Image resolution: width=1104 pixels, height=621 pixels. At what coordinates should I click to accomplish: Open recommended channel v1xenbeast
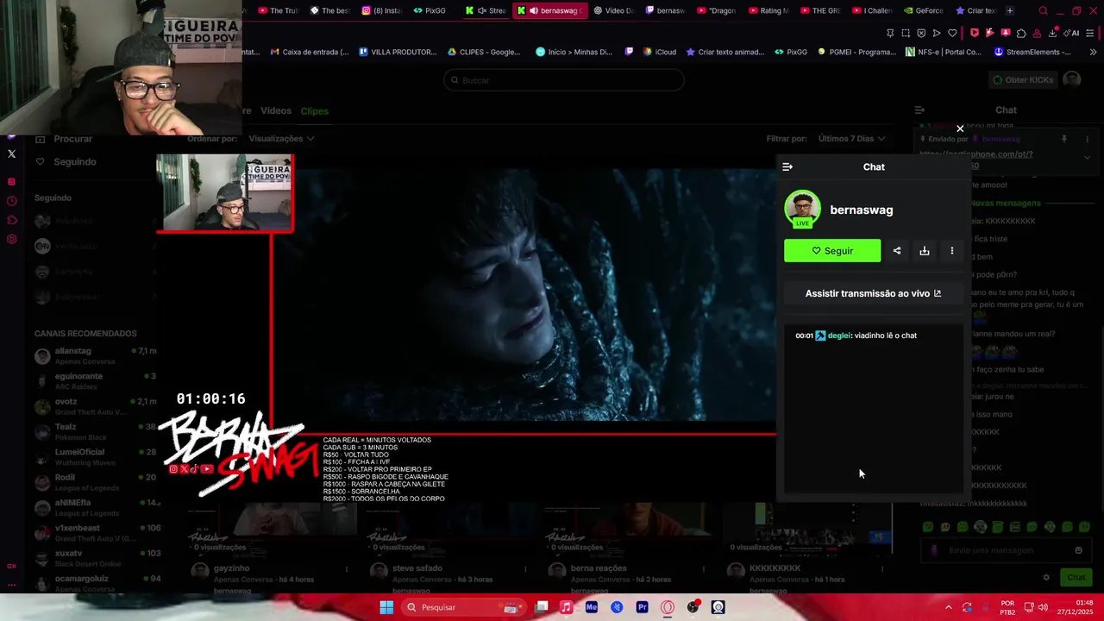(95, 532)
